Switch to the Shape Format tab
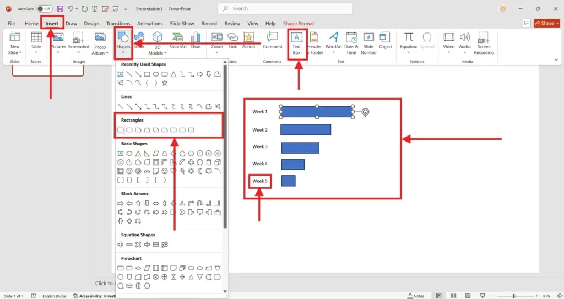Image resolution: width=564 pixels, height=299 pixels. click(x=299, y=24)
